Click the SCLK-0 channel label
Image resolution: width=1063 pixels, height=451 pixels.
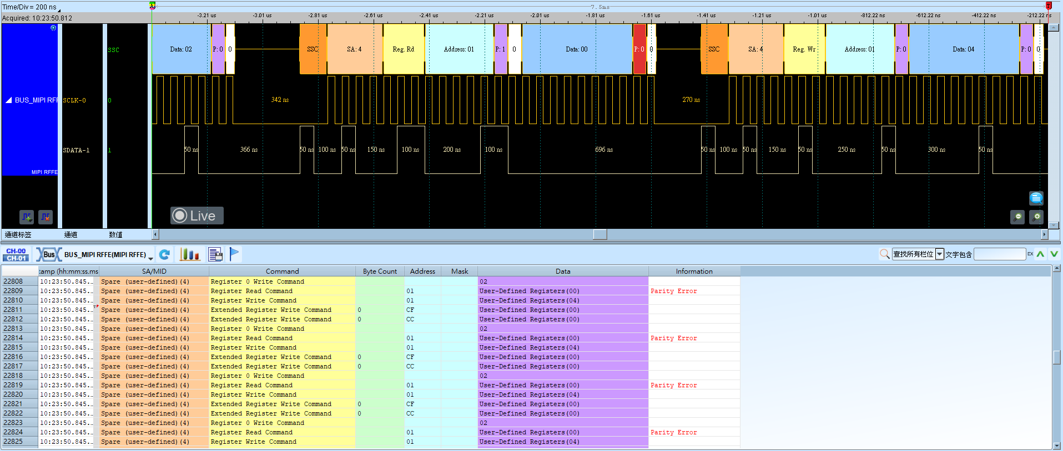point(74,100)
